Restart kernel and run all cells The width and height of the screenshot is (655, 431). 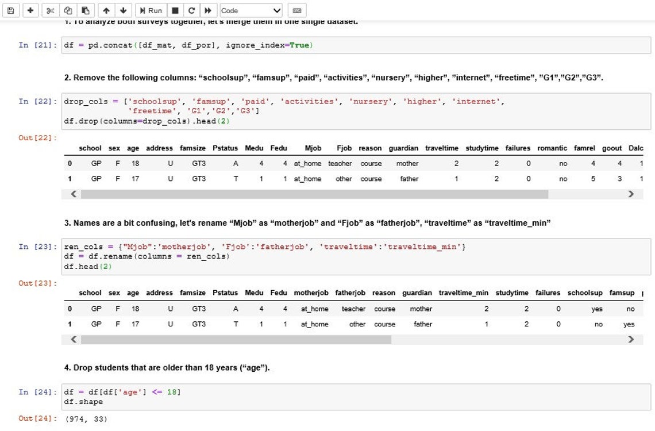208,10
